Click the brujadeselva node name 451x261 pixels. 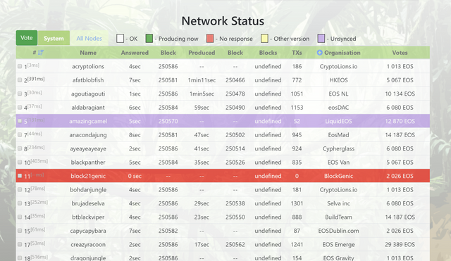point(88,203)
